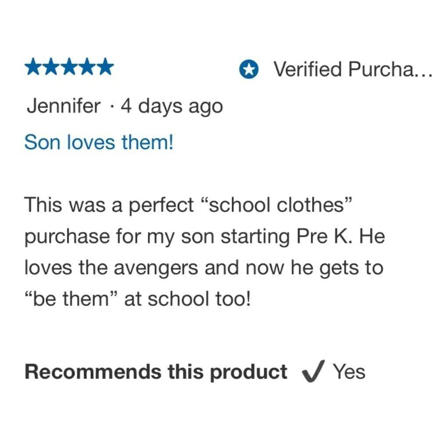439x439 pixels.
Task: Click the first blue rating star
Action: 34,67
